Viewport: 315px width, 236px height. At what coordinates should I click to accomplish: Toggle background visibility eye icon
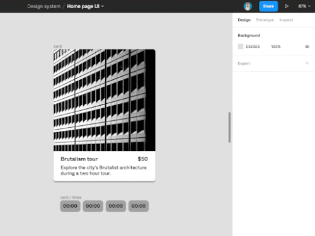307,47
